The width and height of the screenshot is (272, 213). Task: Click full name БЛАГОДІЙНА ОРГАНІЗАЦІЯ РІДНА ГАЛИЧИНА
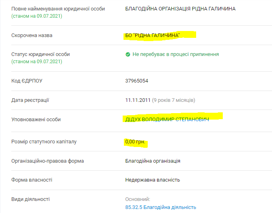180,8
